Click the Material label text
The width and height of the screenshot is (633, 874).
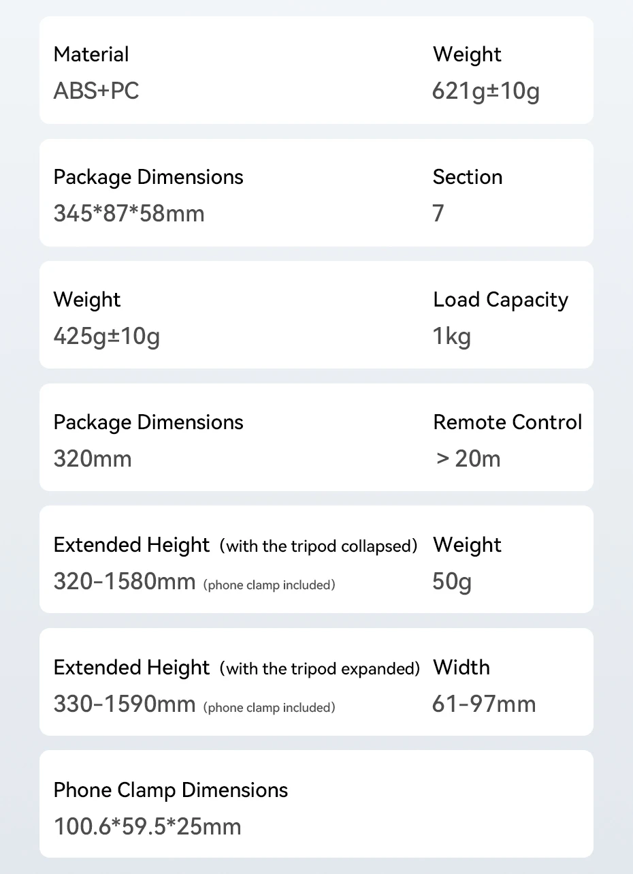pyautogui.click(x=91, y=54)
